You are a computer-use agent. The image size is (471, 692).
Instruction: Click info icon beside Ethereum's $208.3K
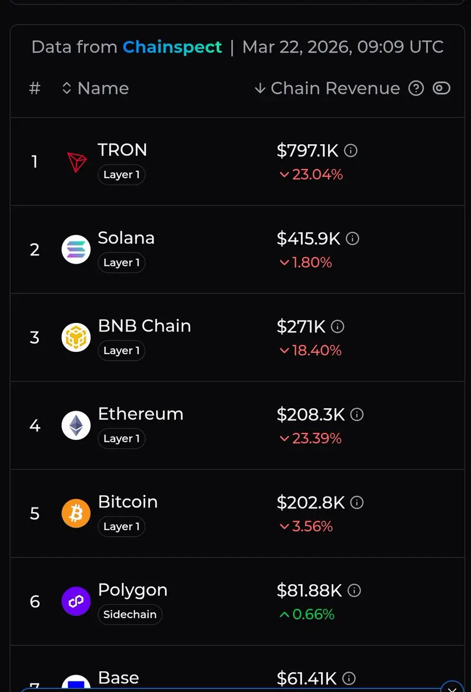[357, 415]
